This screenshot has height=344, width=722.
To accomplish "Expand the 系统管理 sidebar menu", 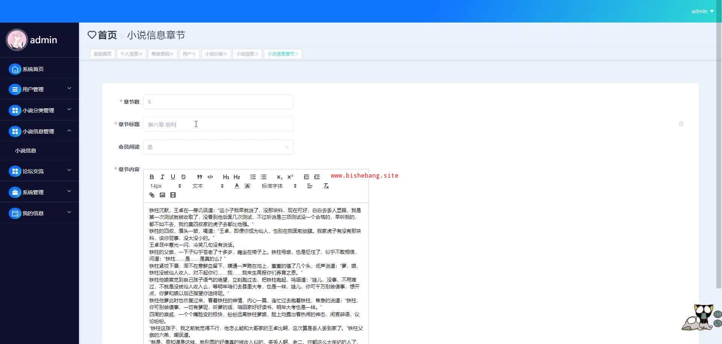I will point(39,192).
